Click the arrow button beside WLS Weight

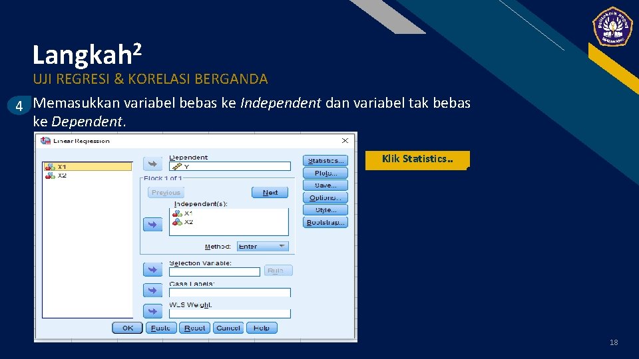[152, 311]
